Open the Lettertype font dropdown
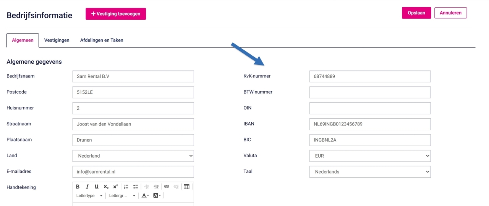The height and width of the screenshot is (206, 489). [90, 196]
